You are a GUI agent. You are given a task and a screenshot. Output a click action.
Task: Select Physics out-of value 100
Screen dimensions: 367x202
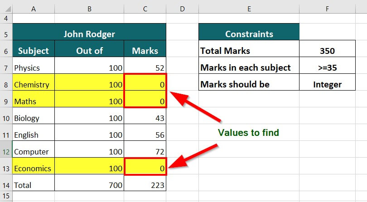tap(89, 65)
